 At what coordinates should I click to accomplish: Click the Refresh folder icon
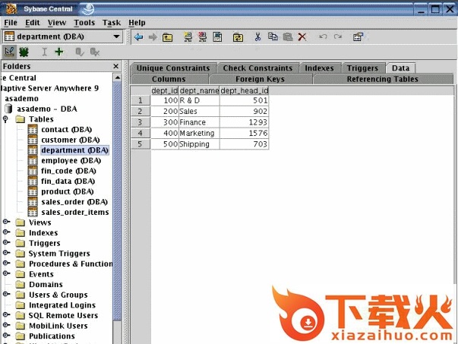(x=238, y=37)
